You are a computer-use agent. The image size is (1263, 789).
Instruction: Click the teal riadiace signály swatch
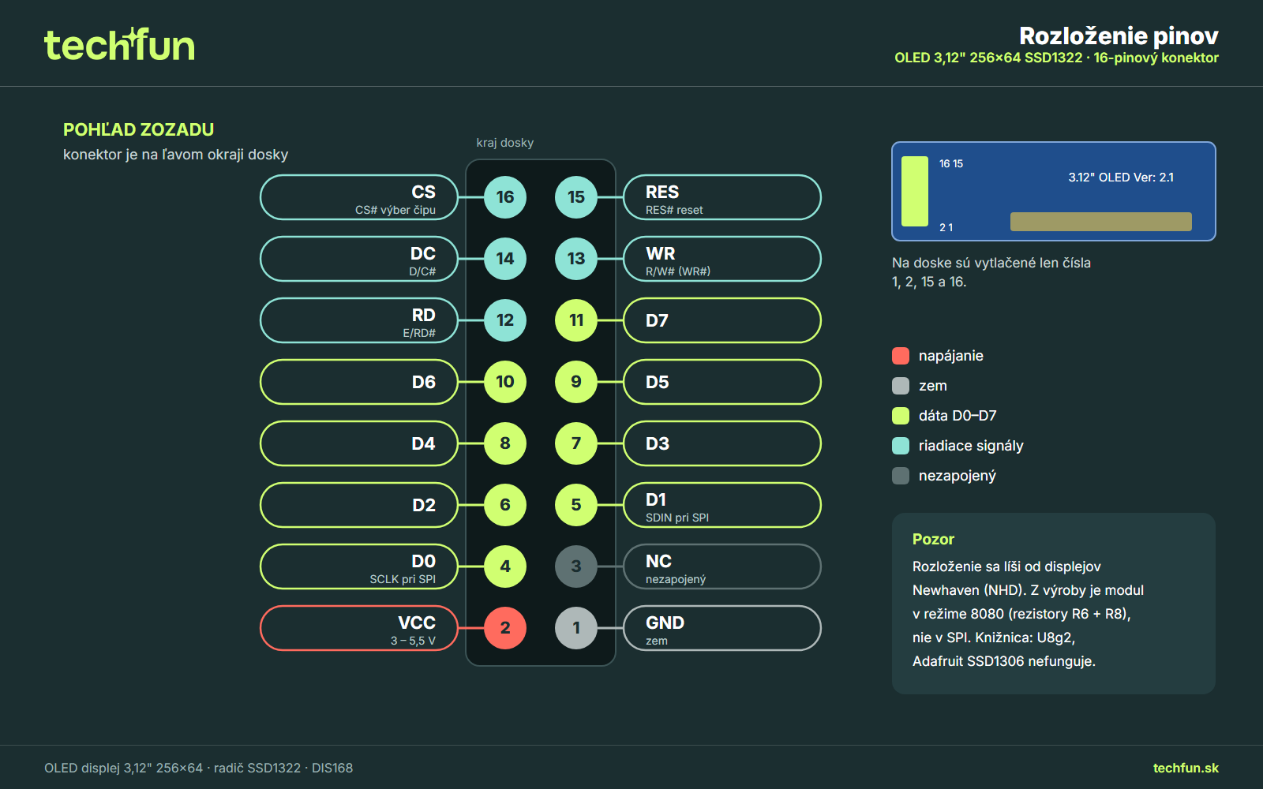tap(901, 446)
